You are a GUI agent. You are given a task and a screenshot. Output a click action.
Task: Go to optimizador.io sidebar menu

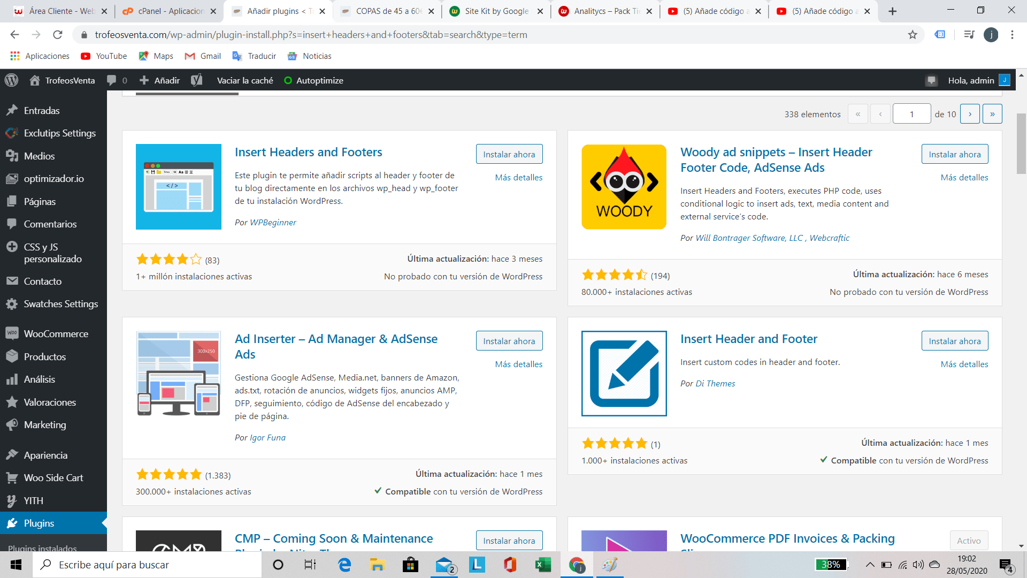tap(53, 178)
